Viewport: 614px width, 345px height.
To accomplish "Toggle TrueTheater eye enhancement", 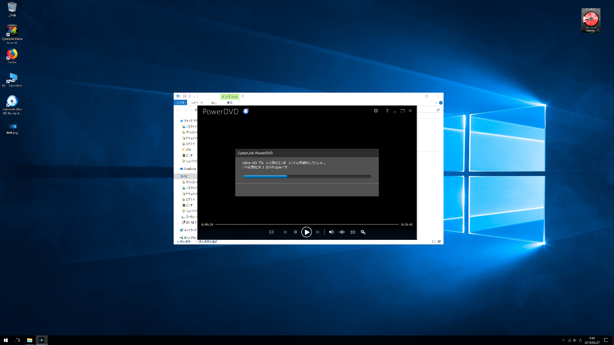I will tap(342, 232).
